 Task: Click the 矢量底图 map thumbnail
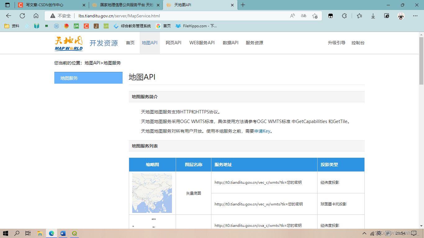(x=152, y=193)
